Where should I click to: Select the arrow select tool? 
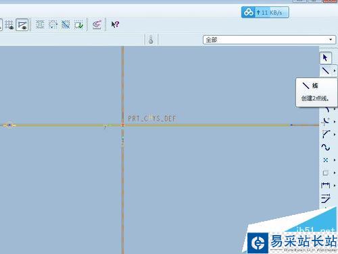coord(325,58)
